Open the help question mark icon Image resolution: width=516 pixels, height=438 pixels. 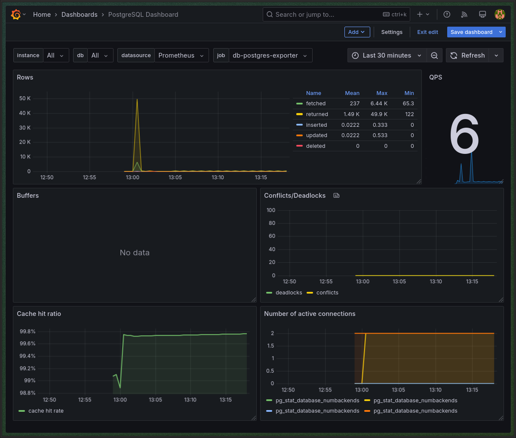coord(447,15)
